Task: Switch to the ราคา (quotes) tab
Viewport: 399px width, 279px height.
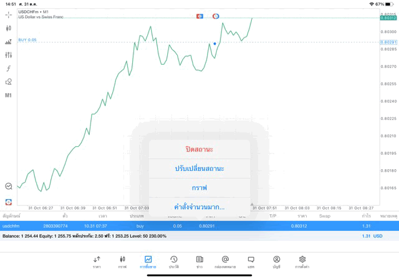Action: [x=97, y=262]
